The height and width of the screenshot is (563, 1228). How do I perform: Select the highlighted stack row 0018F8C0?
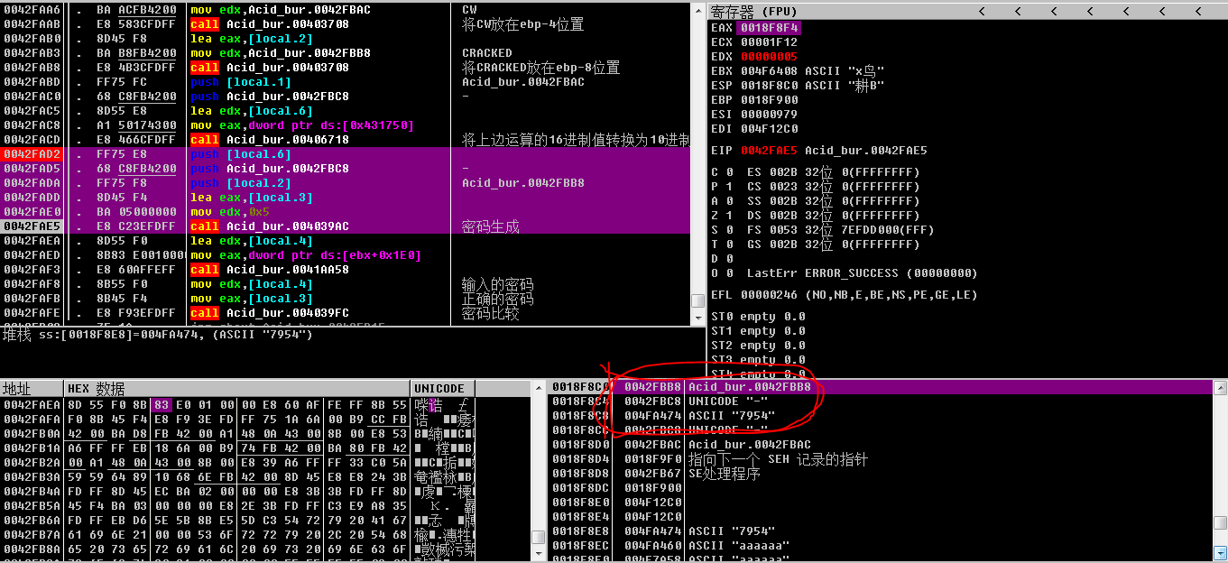881,387
